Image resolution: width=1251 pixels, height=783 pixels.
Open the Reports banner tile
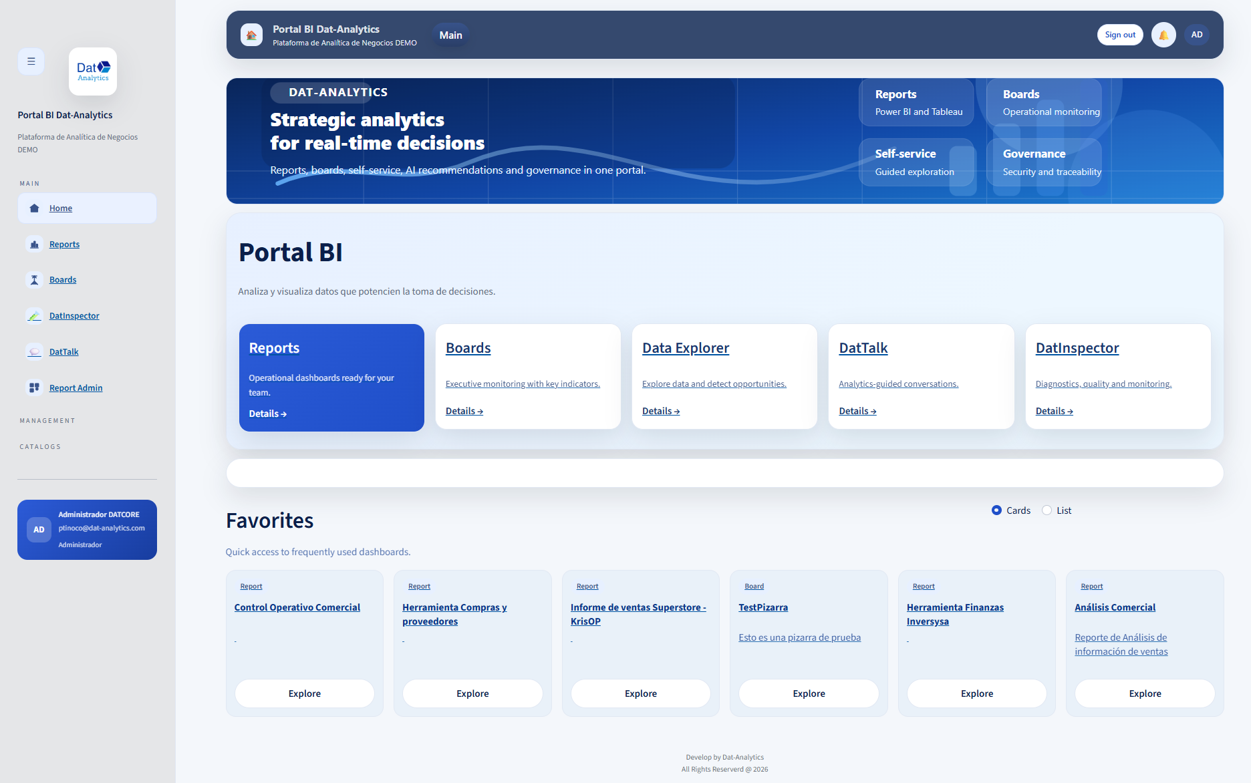(x=916, y=102)
